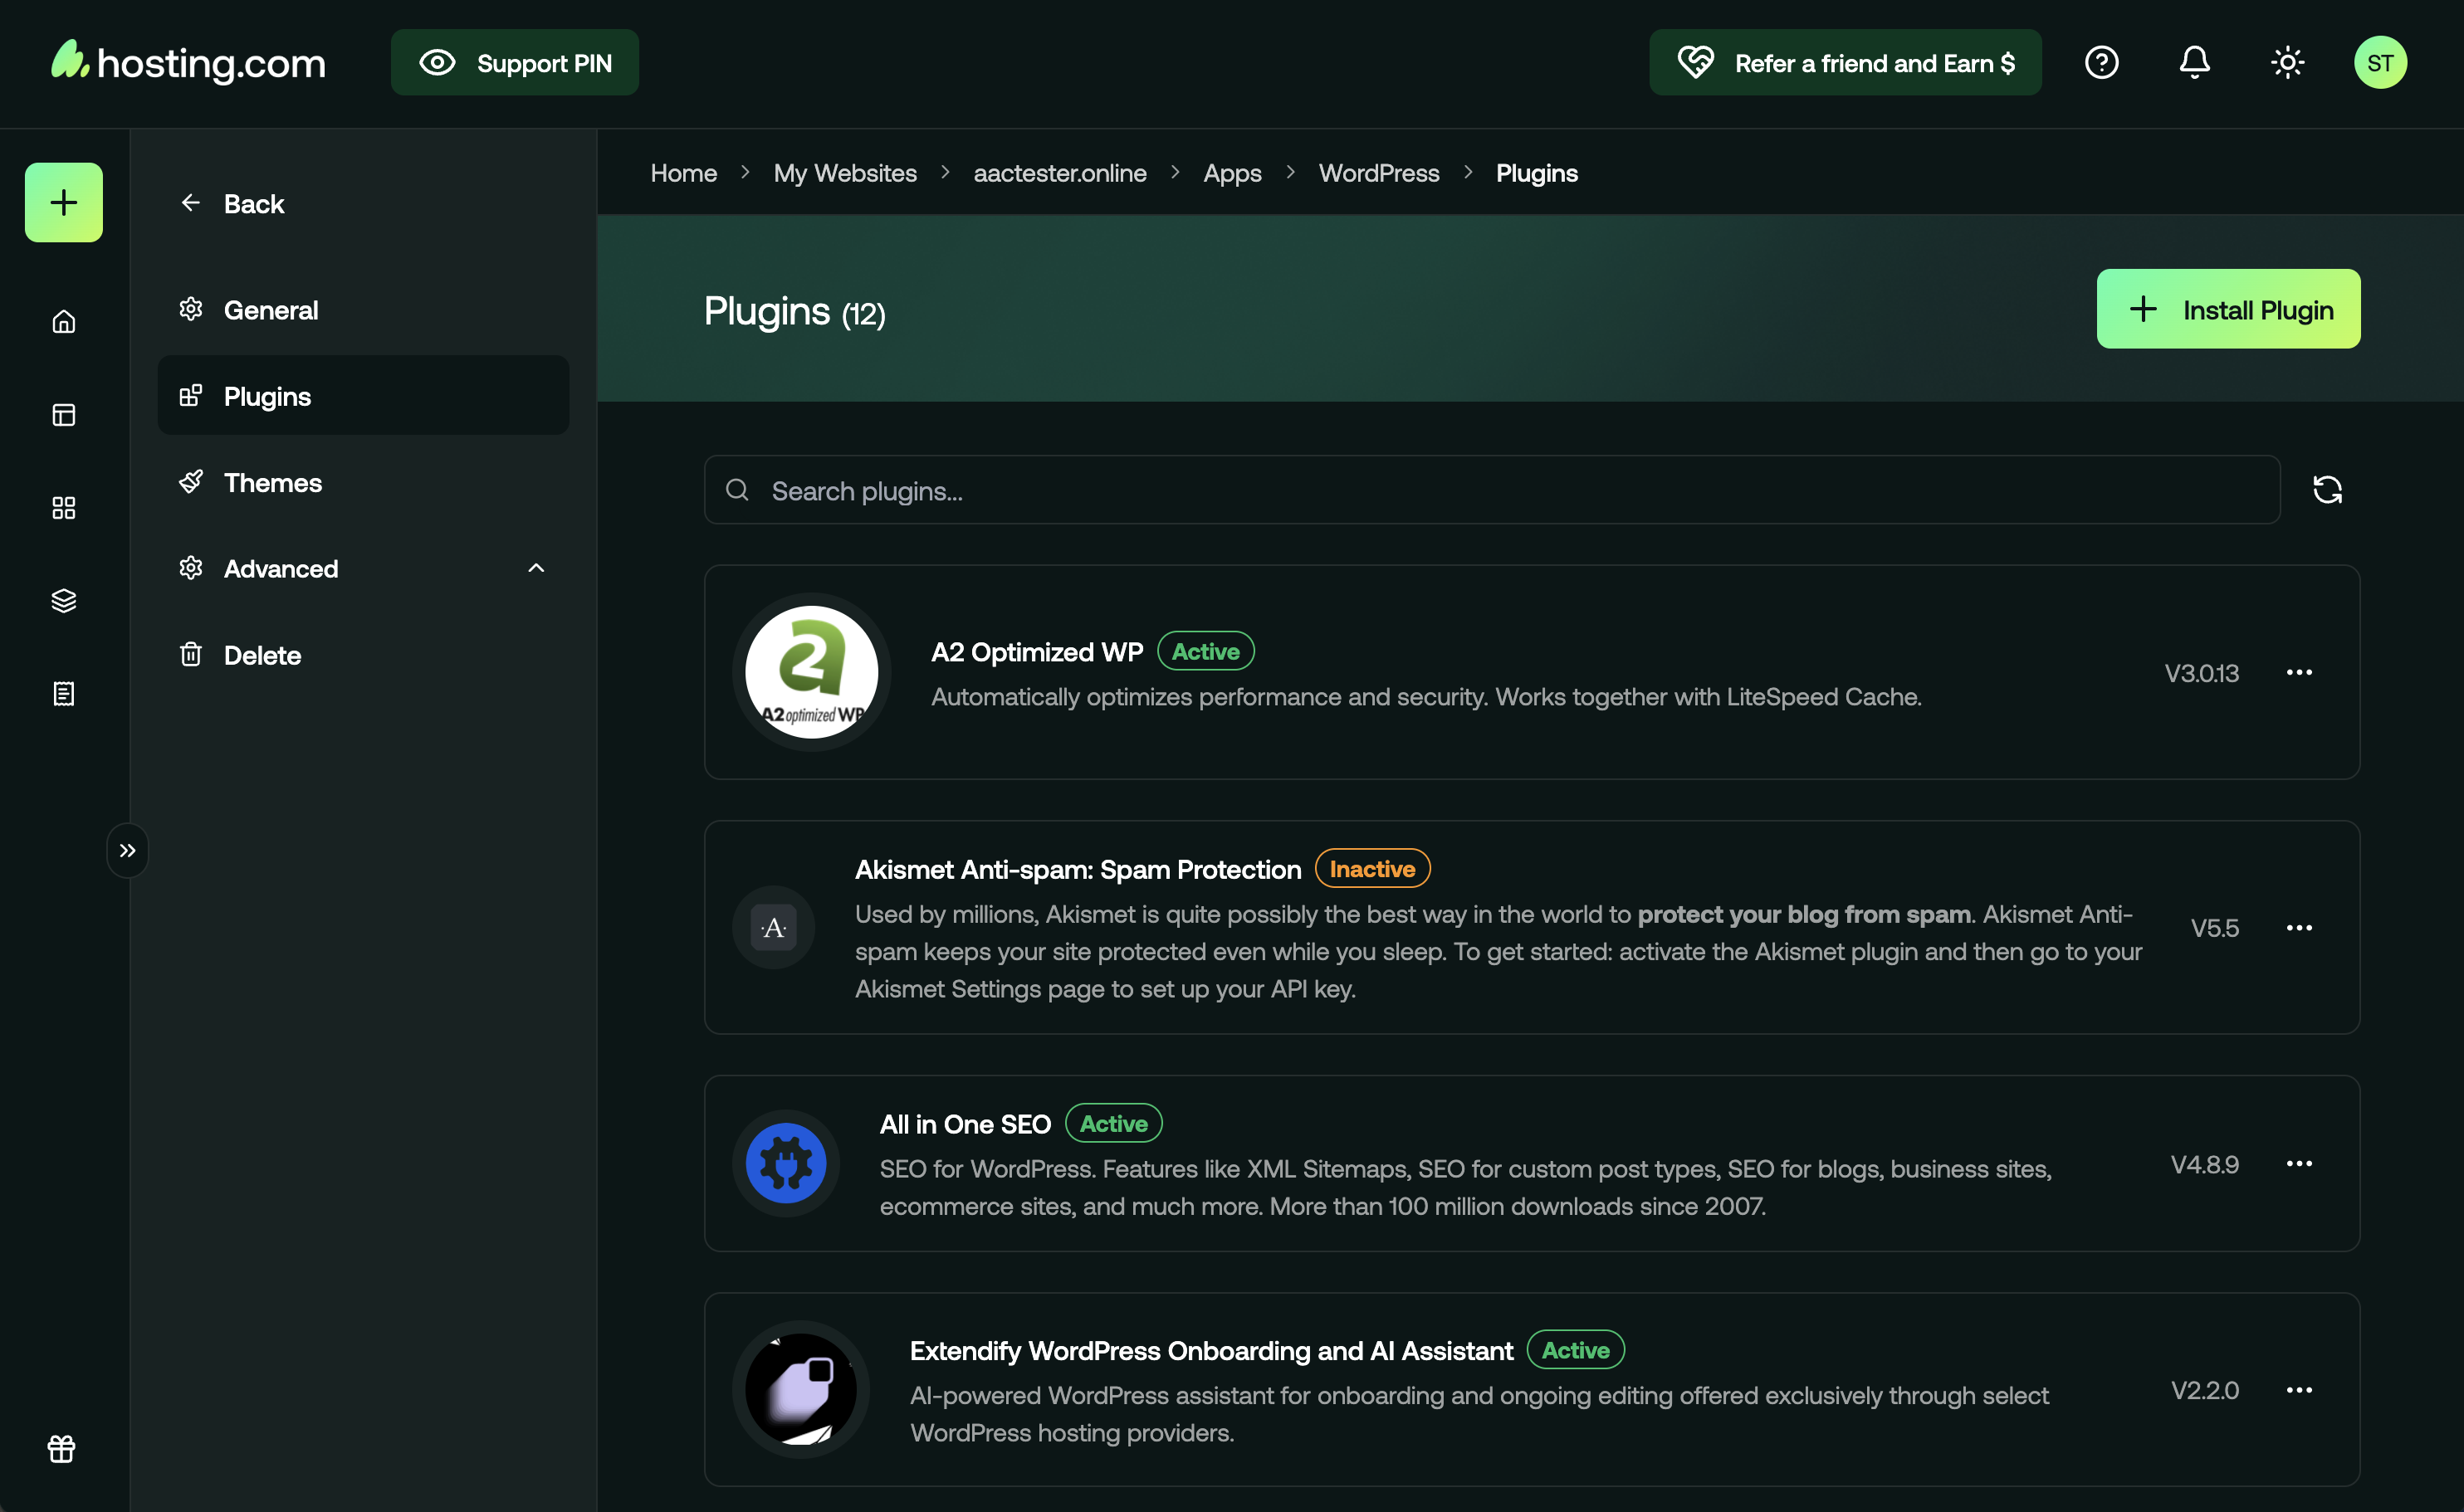
Task: Open notifications via the bell icon
Action: point(2194,62)
